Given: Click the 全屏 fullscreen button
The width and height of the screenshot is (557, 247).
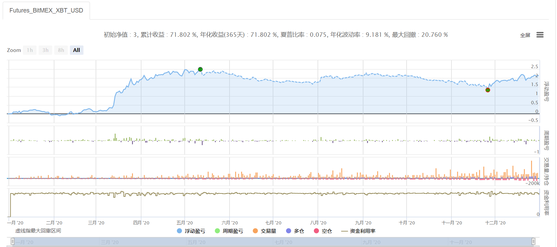Looking at the screenshot, I should pos(525,35).
